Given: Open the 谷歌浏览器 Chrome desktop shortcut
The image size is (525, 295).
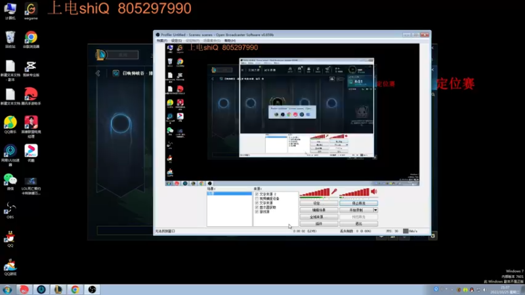Looking at the screenshot, I should [31, 39].
